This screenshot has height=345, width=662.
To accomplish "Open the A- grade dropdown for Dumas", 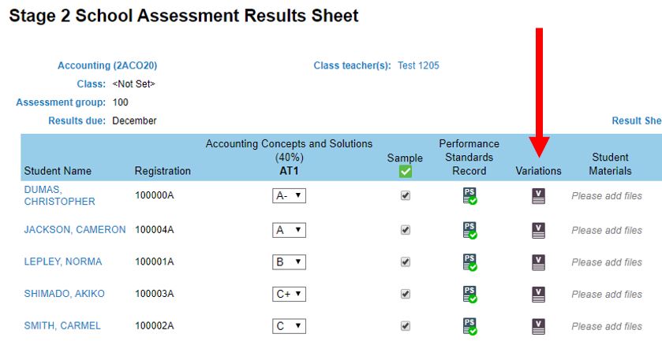I will point(289,196).
